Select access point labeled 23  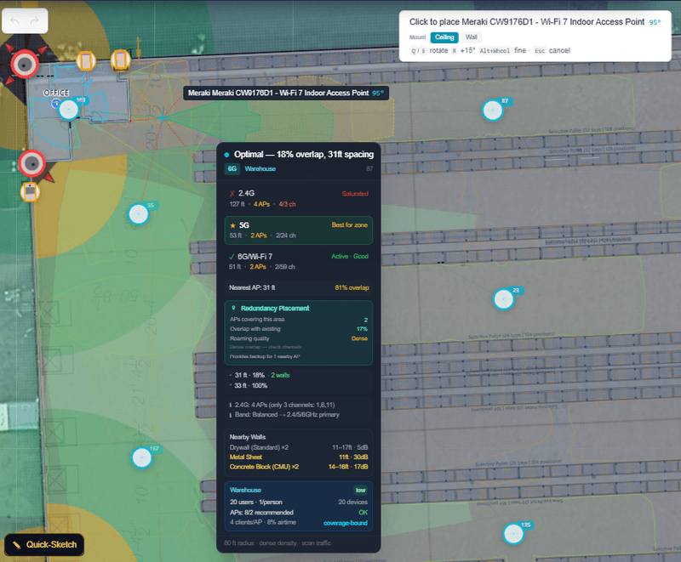click(x=503, y=299)
